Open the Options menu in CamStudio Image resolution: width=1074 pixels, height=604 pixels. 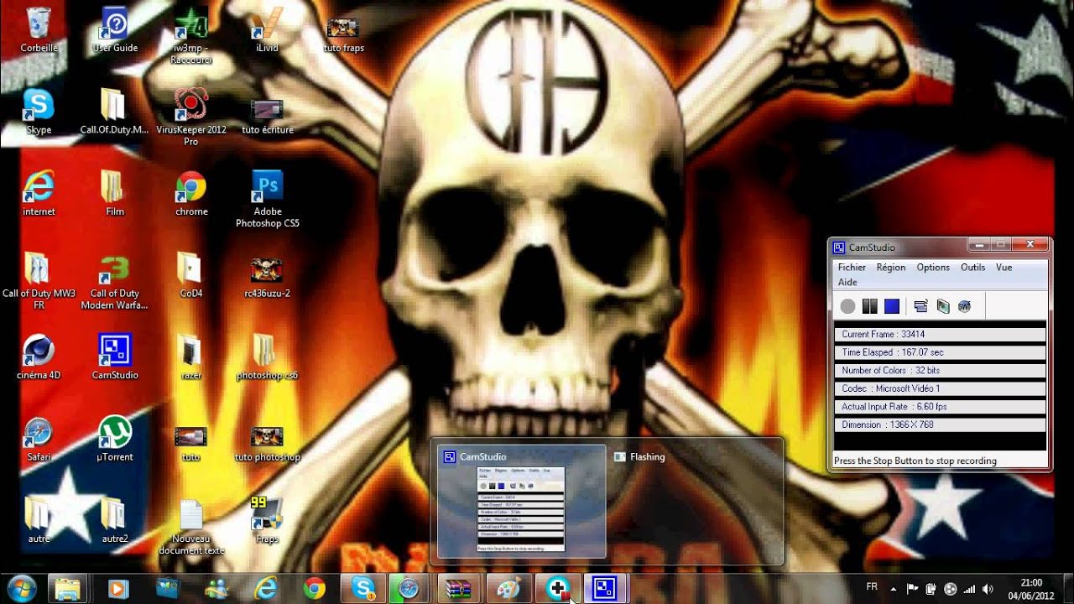coord(933,267)
